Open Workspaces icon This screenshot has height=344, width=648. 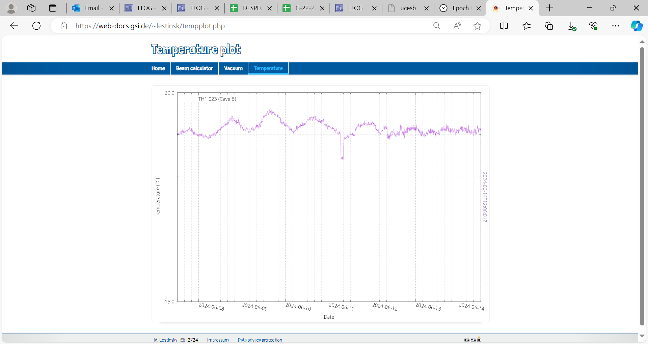click(x=31, y=8)
